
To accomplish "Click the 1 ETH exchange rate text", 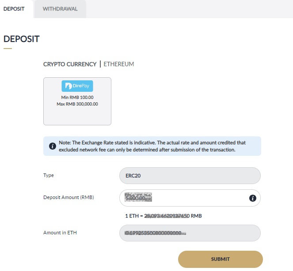I will (164, 216).
